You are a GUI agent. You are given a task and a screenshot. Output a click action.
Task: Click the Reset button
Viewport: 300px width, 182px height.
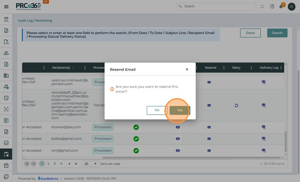click(250, 33)
